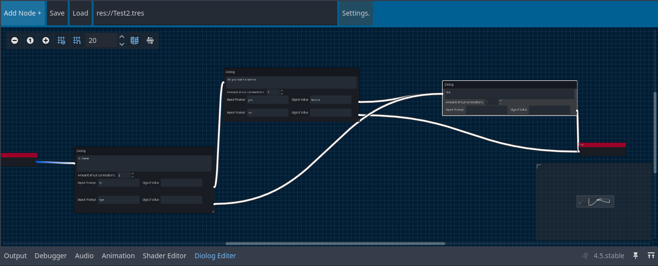This screenshot has height=266, width=658.
Task: Click Signal Value field beside 'hi' prompt
Action: click(x=181, y=183)
